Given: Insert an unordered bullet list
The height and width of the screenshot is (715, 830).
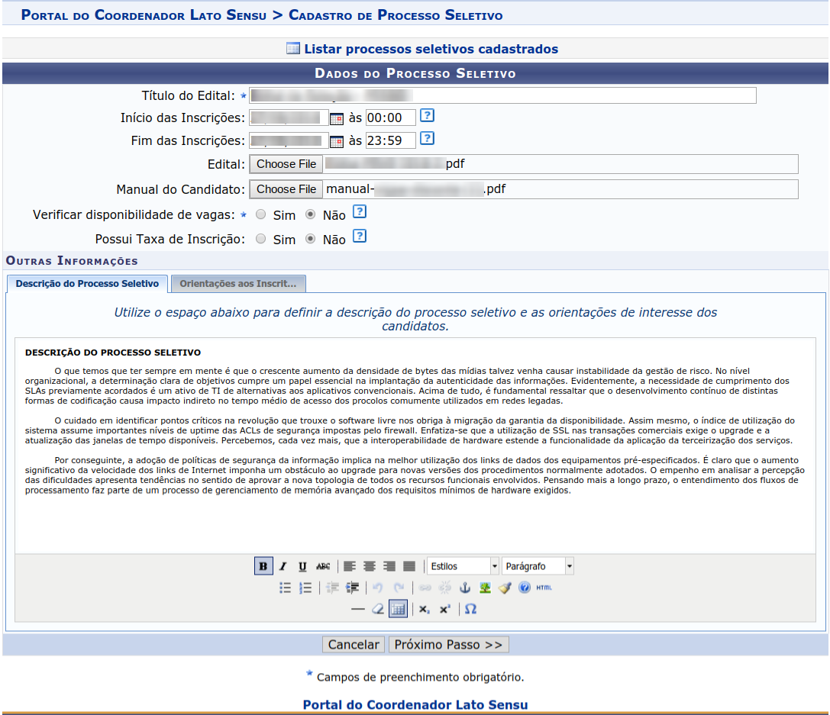Looking at the screenshot, I should [x=286, y=588].
